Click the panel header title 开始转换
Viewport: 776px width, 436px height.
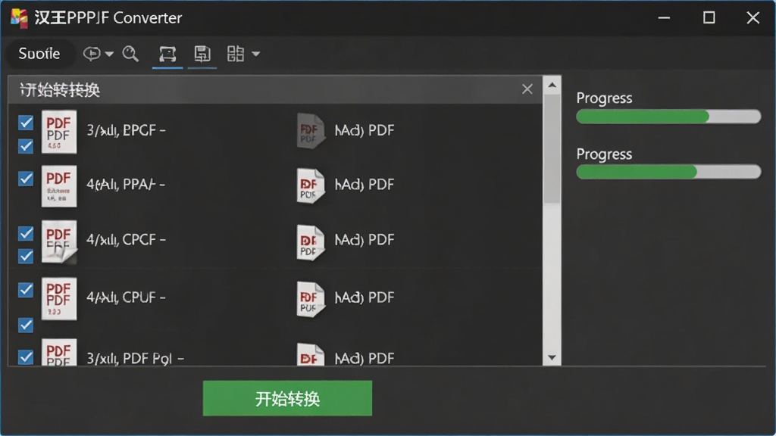click(x=60, y=90)
